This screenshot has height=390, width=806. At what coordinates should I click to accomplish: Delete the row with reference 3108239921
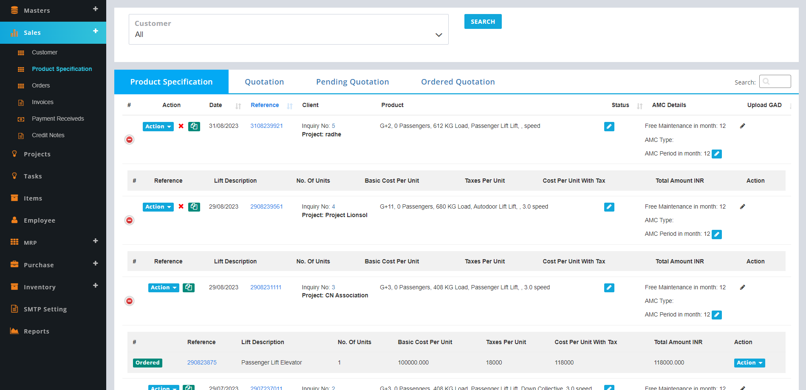(181, 126)
